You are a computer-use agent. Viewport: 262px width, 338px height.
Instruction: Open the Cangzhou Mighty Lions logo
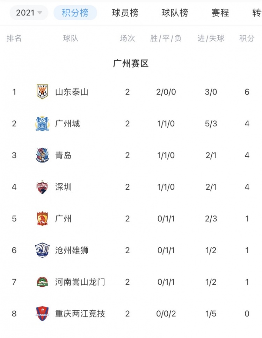42,250
